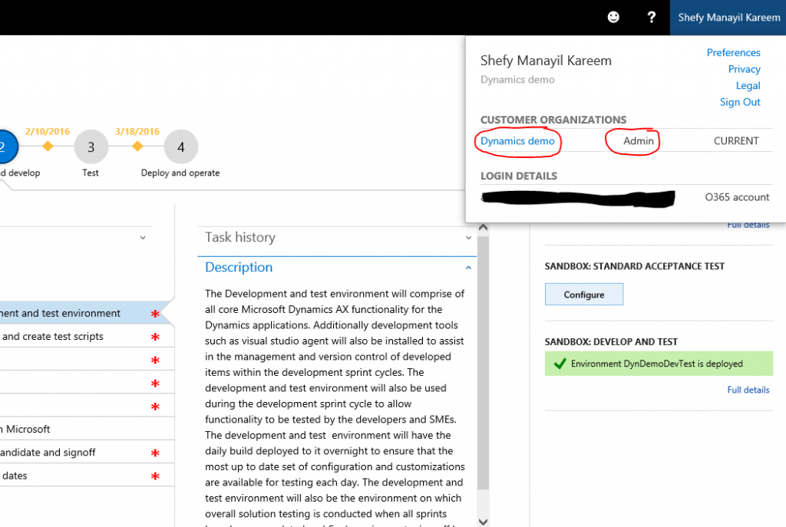Screen dimensions: 786x527
Task: Click Sign Out
Action: [x=740, y=102]
